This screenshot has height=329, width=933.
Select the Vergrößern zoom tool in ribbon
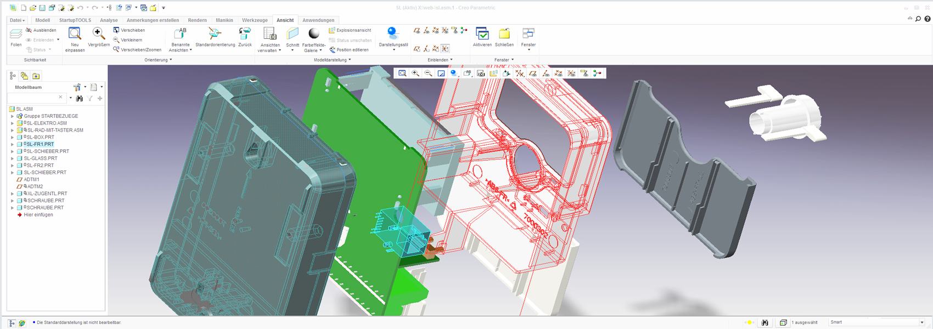point(99,37)
